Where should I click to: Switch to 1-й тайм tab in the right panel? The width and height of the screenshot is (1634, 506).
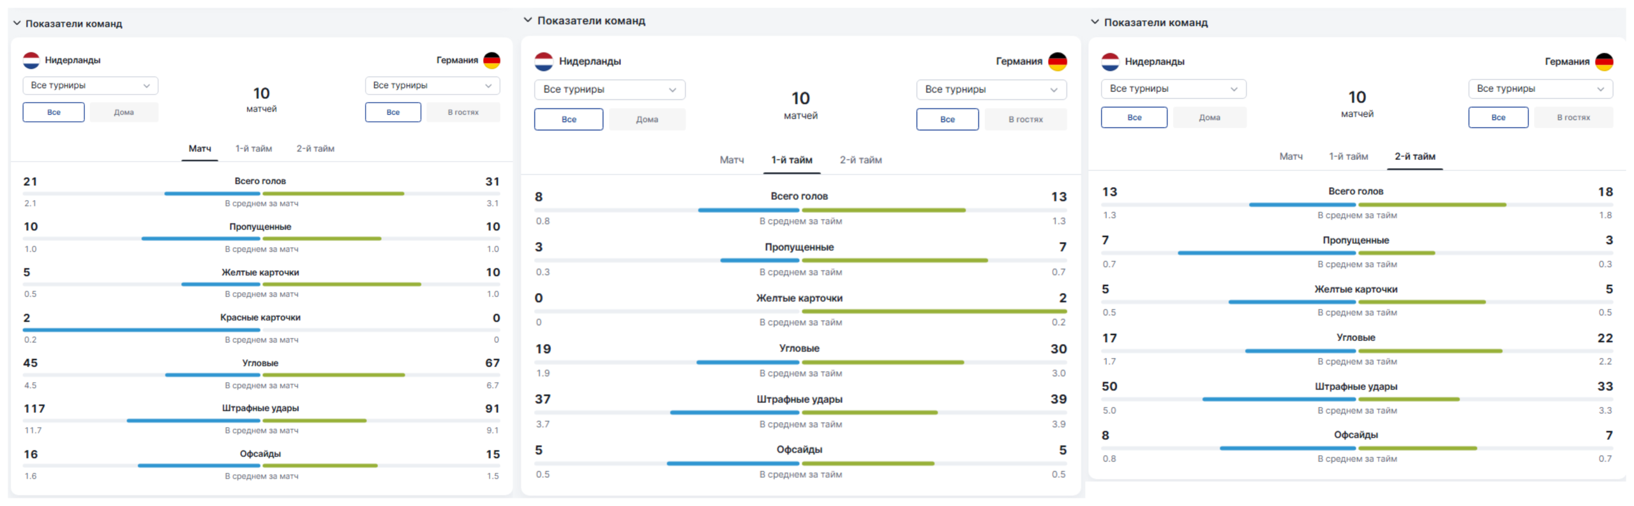pos(1348,156)
